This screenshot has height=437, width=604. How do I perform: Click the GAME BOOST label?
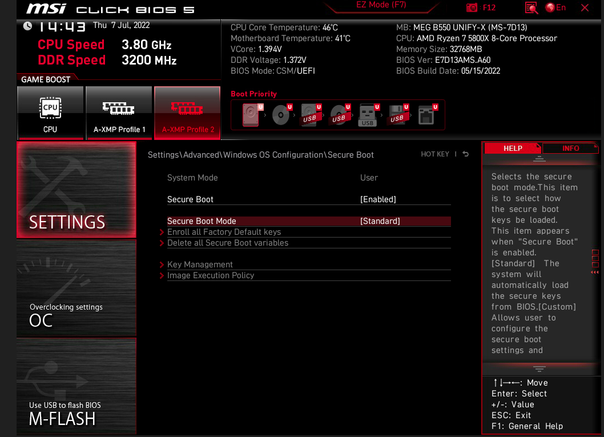point(46,80)
